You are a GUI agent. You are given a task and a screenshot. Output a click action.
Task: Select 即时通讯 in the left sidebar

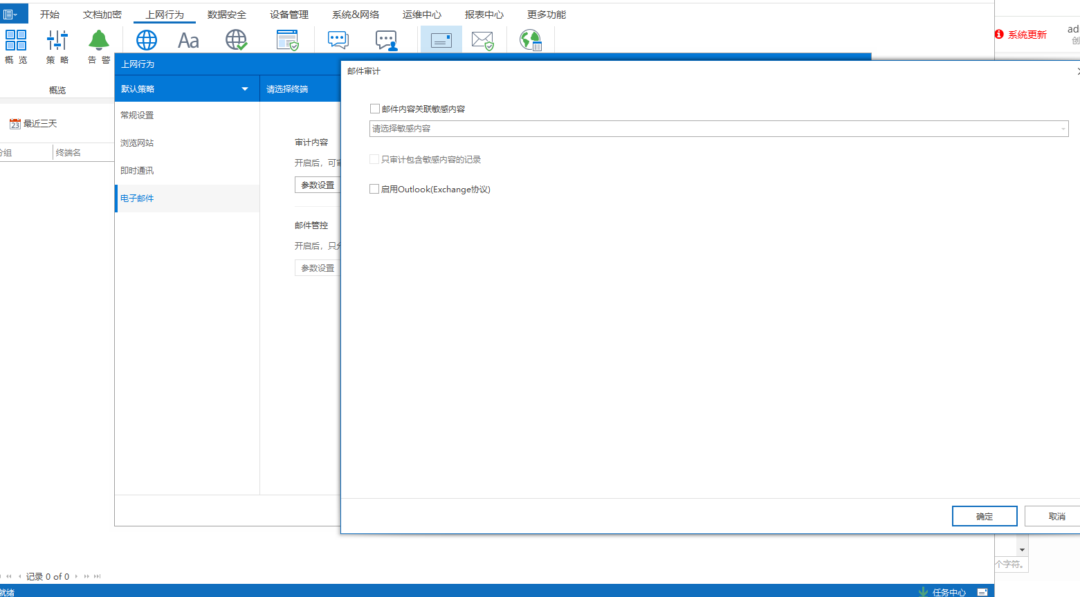[137, 170]
